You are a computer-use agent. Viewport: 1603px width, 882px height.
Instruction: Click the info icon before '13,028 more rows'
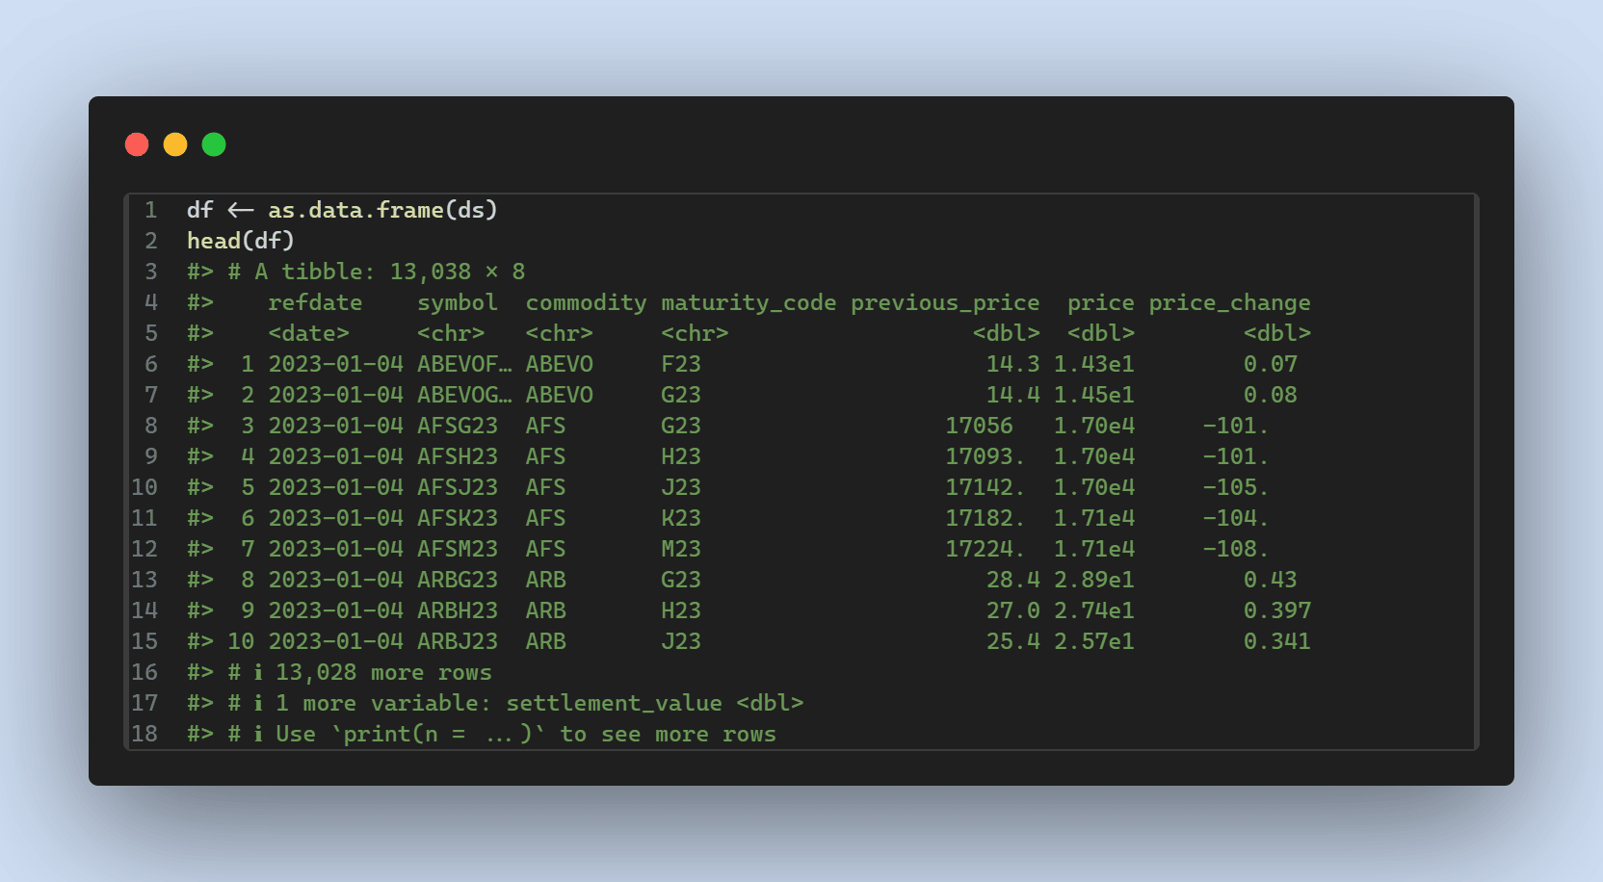coord(257,672)
